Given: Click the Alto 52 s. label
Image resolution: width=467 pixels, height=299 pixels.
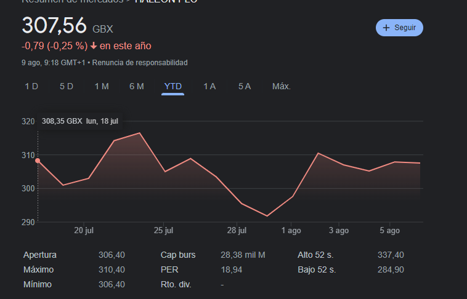Looking at the screenshot, I should [315, 255].
